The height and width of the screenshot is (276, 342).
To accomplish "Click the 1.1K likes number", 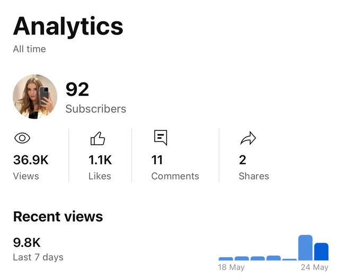I will pyautogui.click(x=100, y=159).
